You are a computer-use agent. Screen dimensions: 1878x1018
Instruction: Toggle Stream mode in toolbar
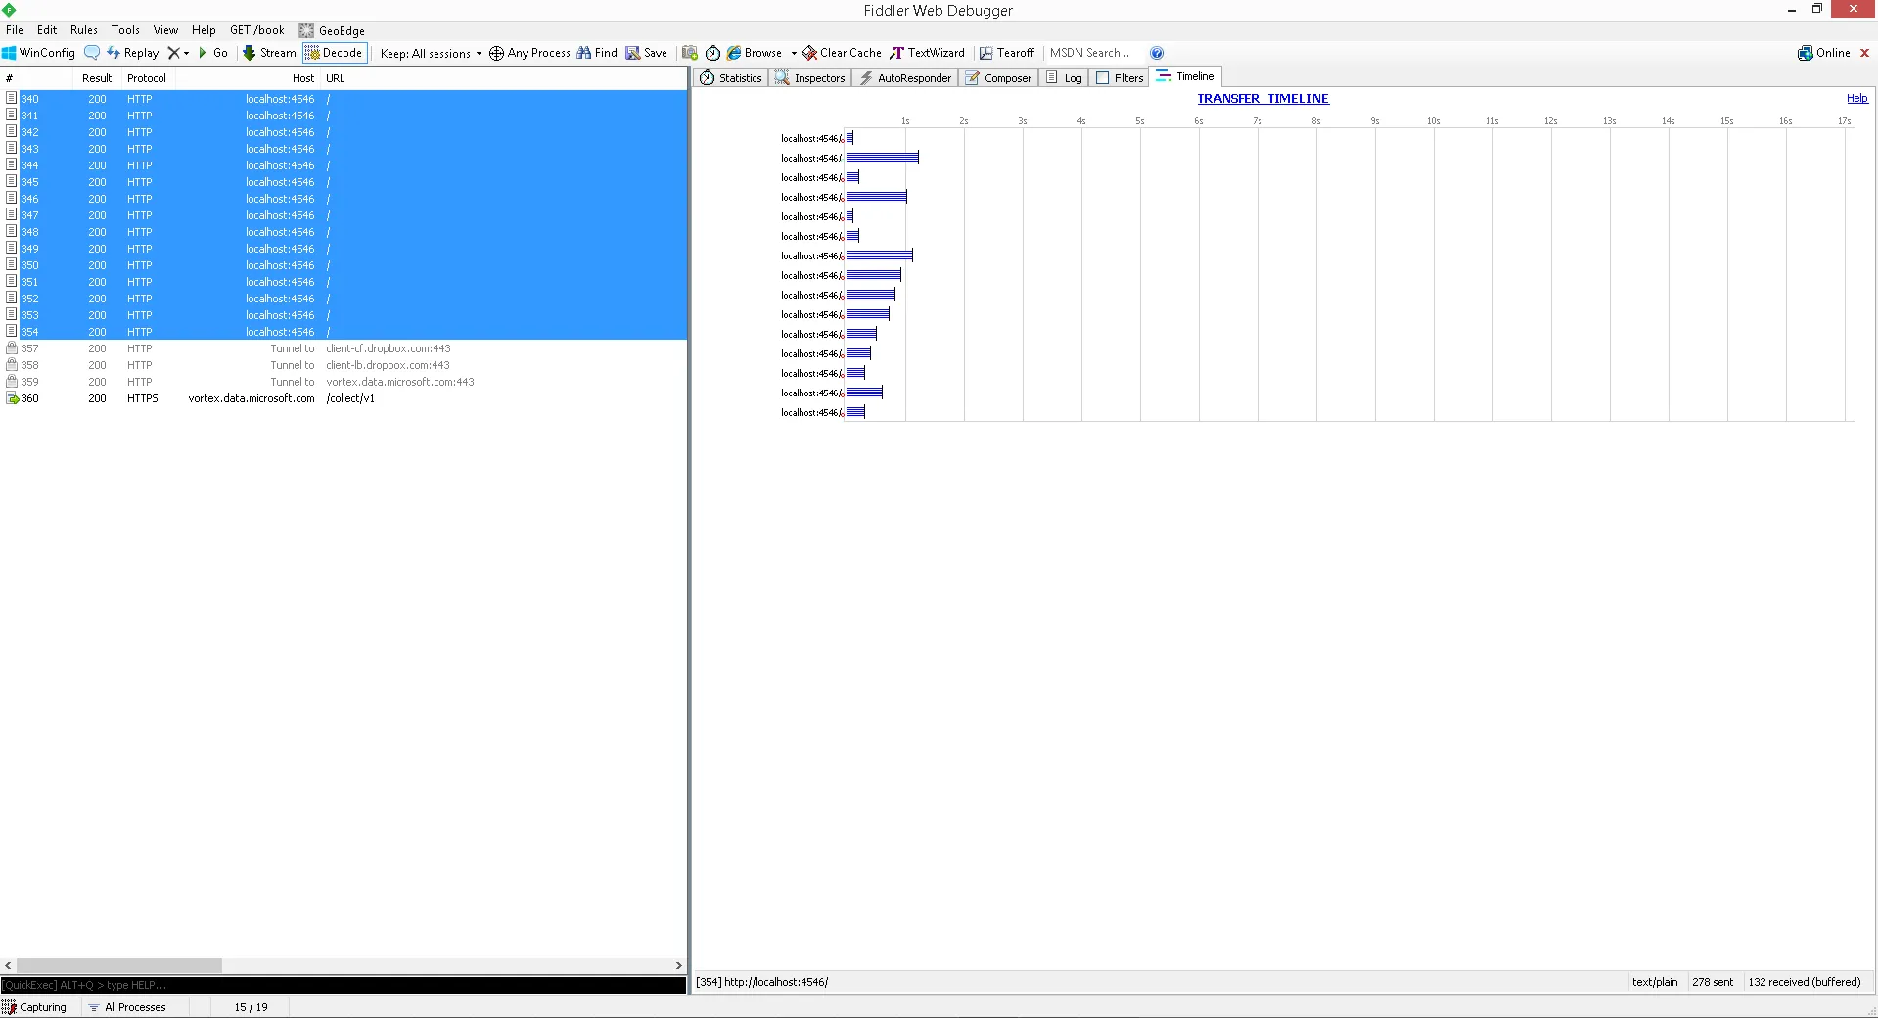tap(269, 53)
